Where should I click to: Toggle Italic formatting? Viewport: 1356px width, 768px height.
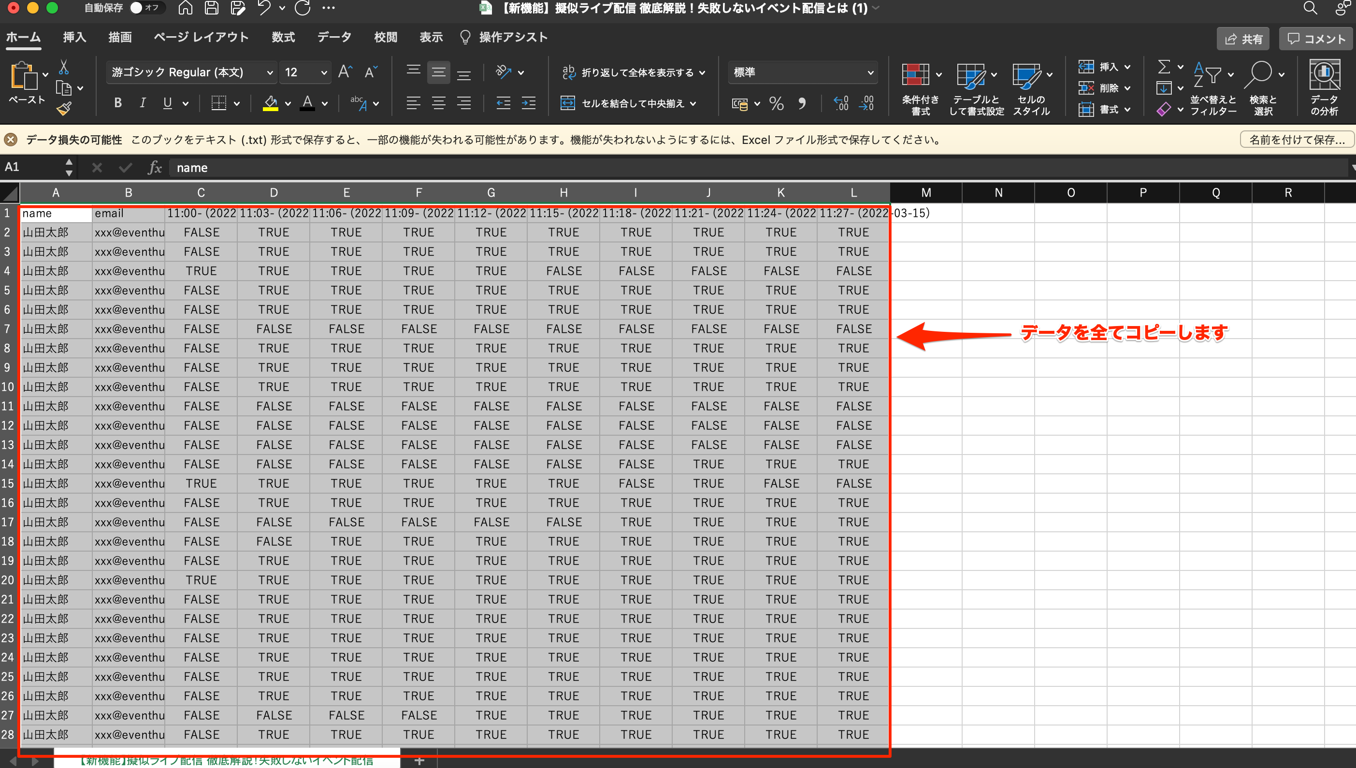(x=143, y=103)
